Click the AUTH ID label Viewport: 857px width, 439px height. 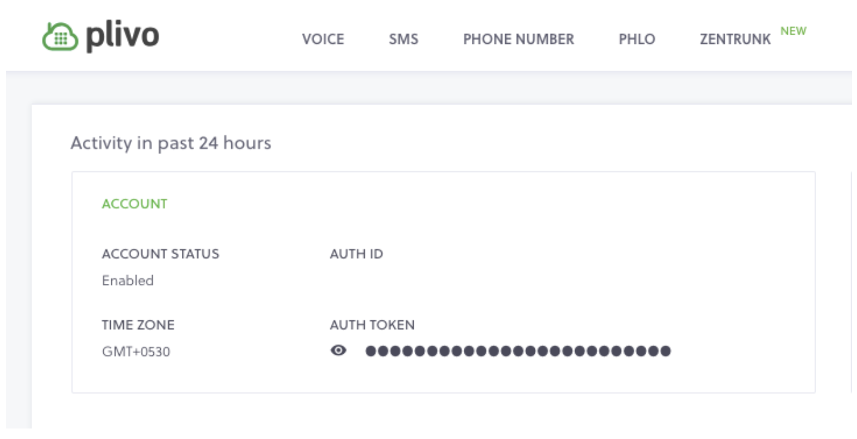357,254
